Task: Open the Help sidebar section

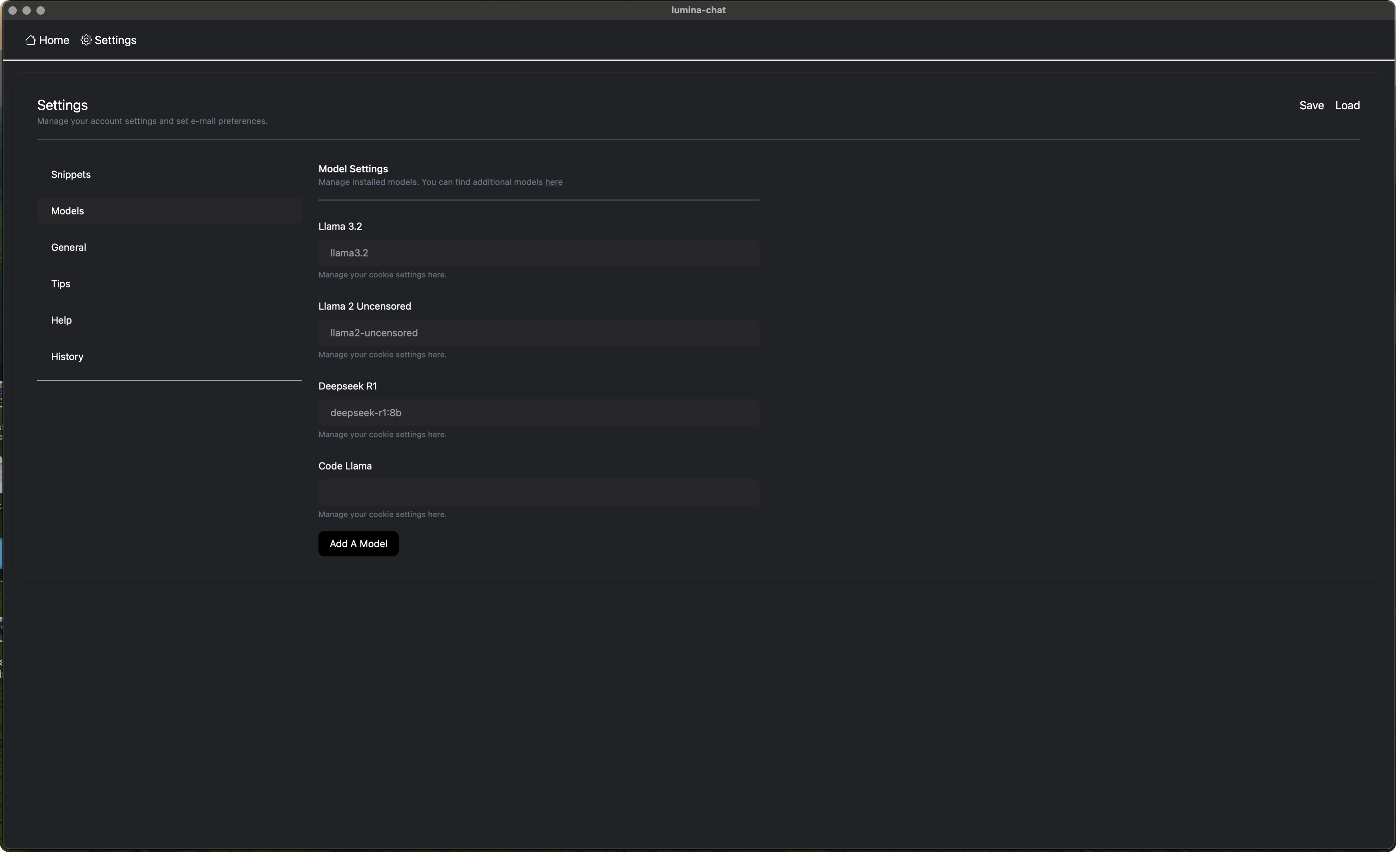Action: click(169, 320)
